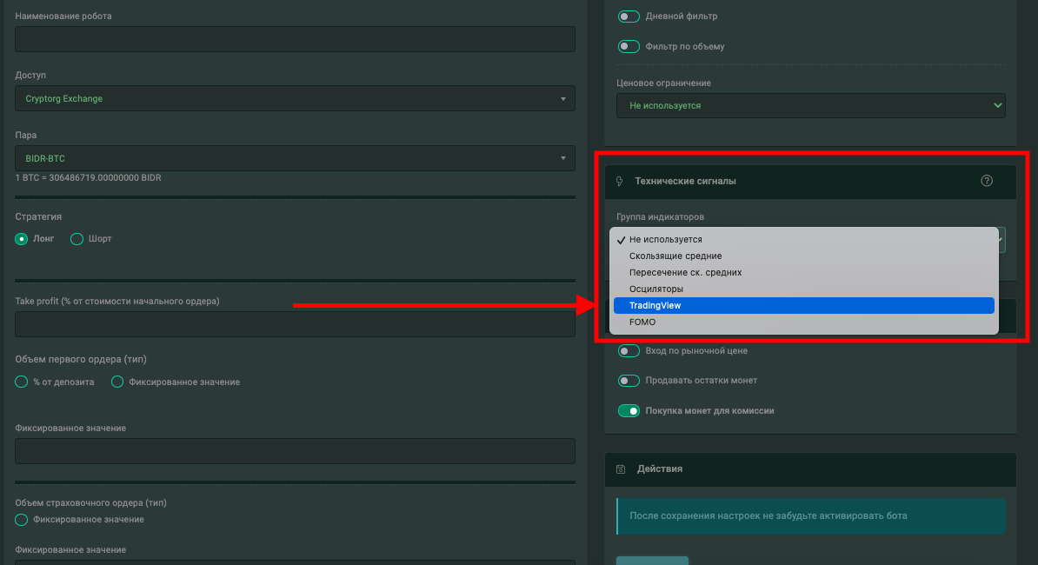Pick FOMO in the dropdown list
The image size is (1038, 565).
(642, 322)
